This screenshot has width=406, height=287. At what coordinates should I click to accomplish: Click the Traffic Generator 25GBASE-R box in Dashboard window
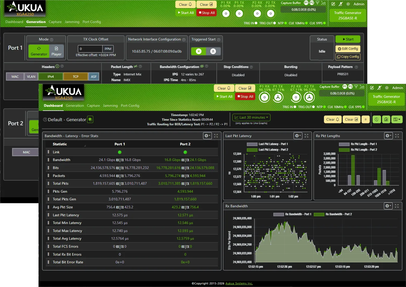point(386,99)
